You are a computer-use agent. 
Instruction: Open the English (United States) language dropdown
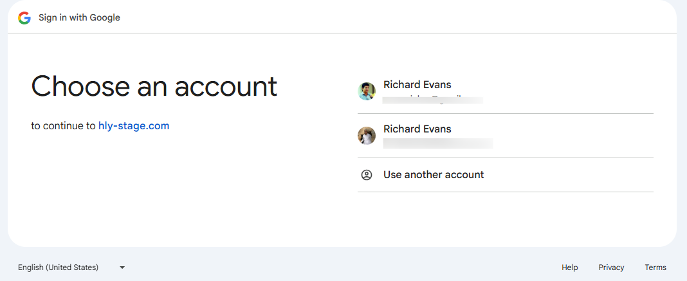(71, 267)
